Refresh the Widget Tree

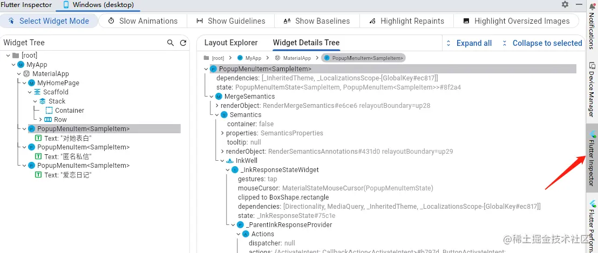tap(183, 43)
